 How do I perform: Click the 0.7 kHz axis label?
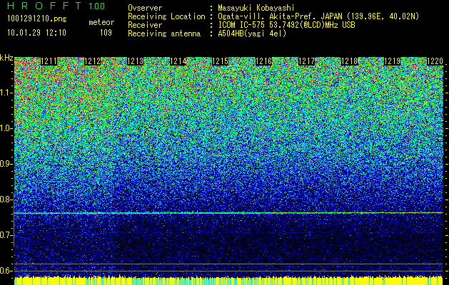click(6, 235)
